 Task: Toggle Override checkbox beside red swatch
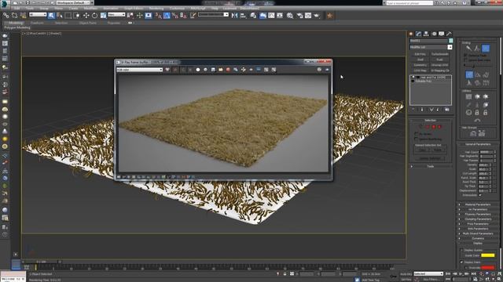(x=466, y=268)
